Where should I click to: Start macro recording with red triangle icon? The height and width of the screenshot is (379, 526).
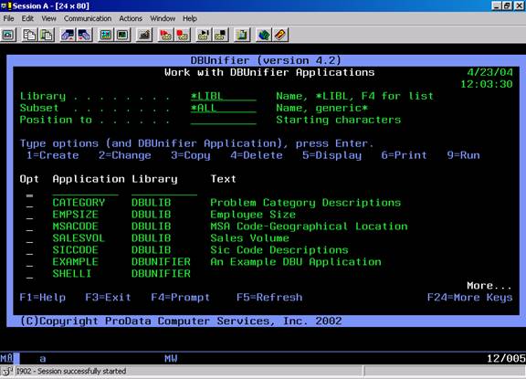[x=165, y=35]
